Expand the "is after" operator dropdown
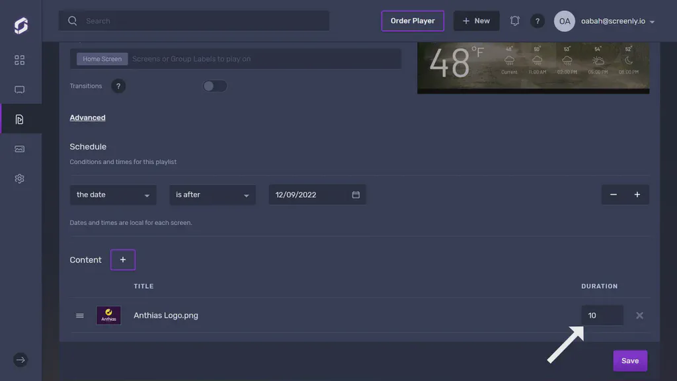Screen dimensions: 677x381 click(212, 195)
